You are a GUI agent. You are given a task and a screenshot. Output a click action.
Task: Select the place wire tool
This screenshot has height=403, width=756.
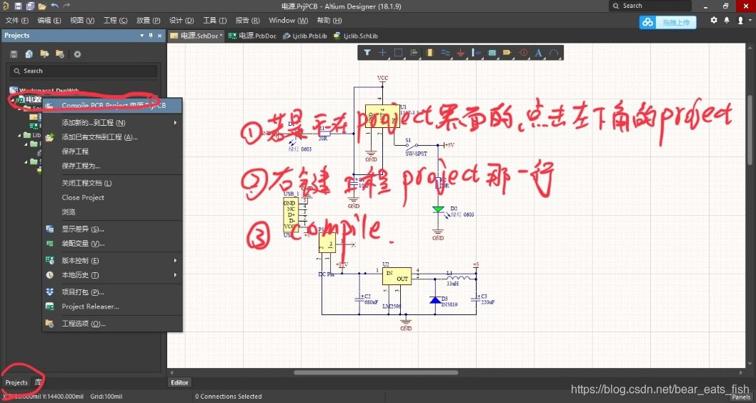tap(445, 53)
